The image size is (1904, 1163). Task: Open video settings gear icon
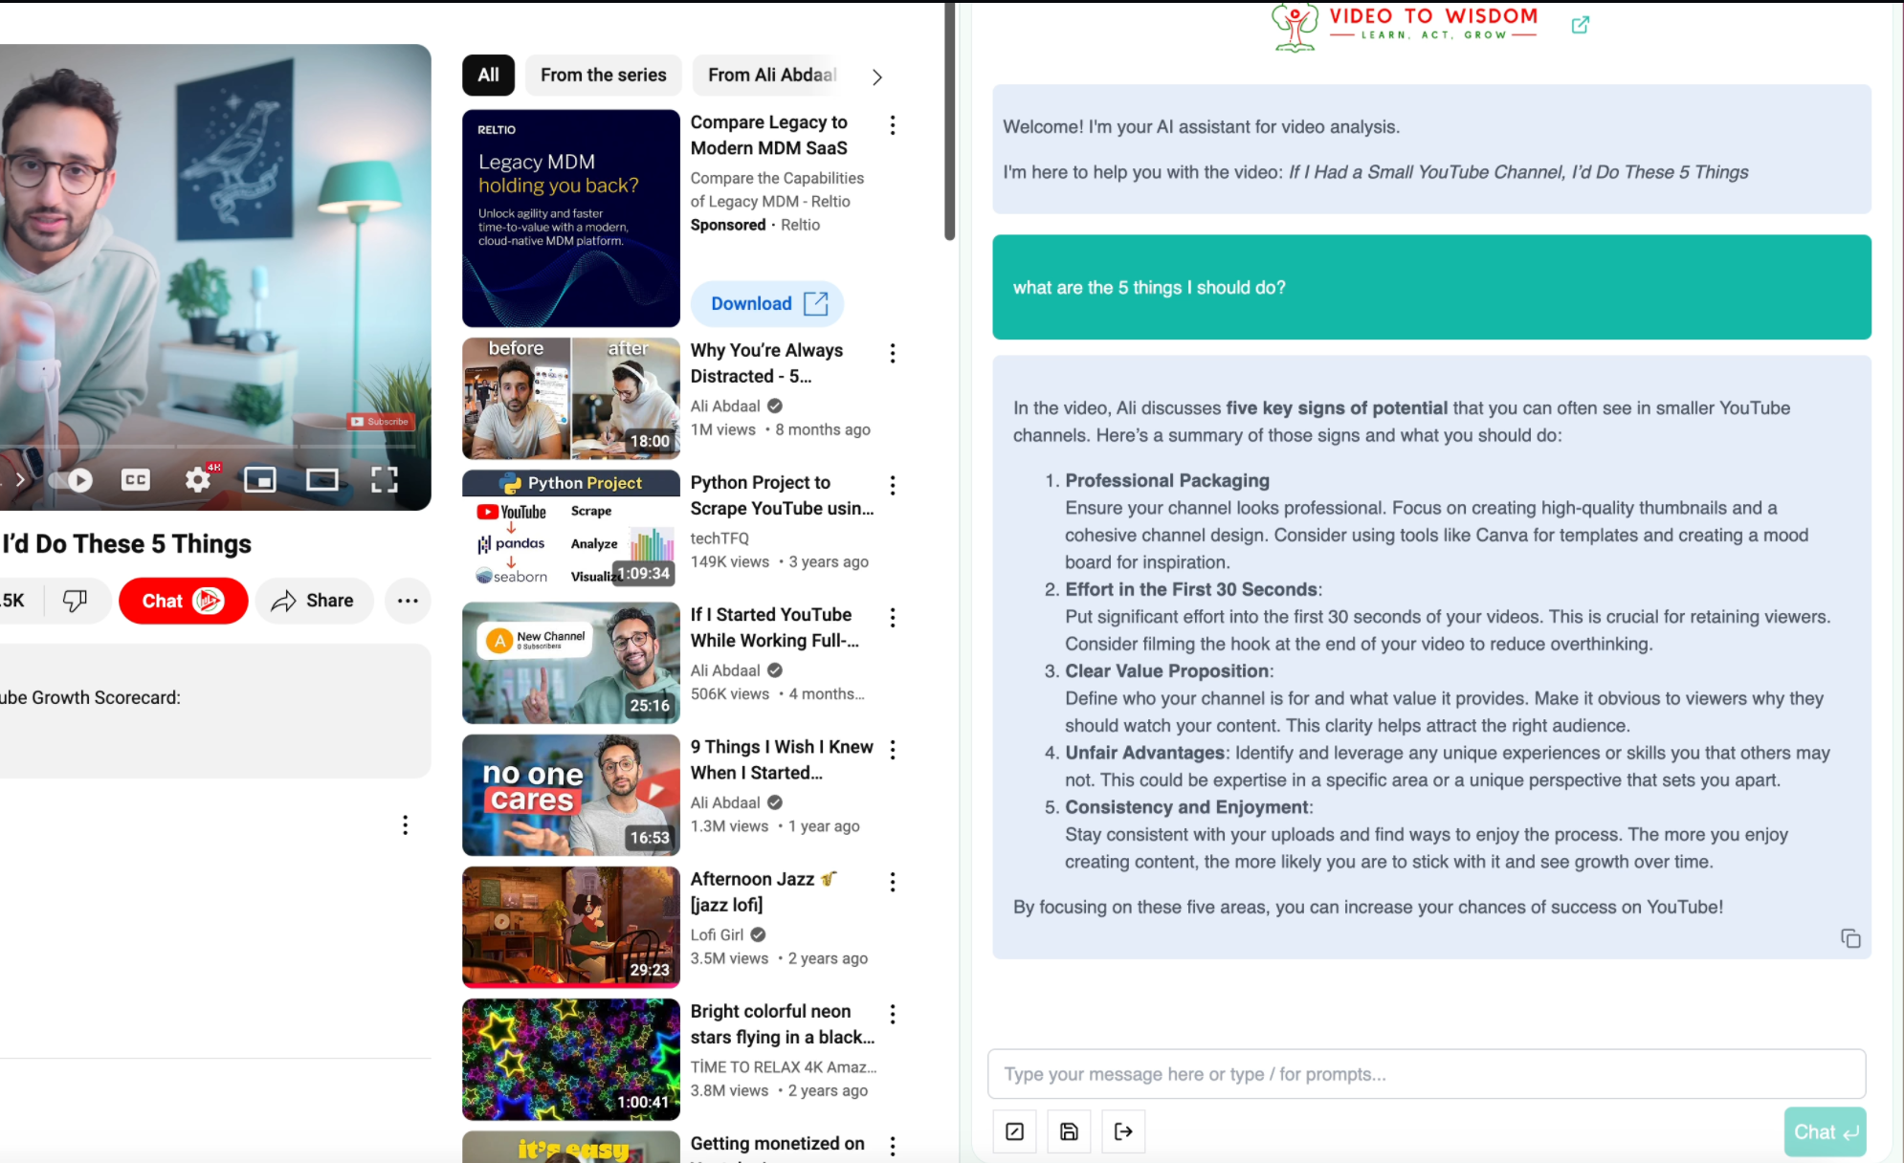(x=198, y=479)
